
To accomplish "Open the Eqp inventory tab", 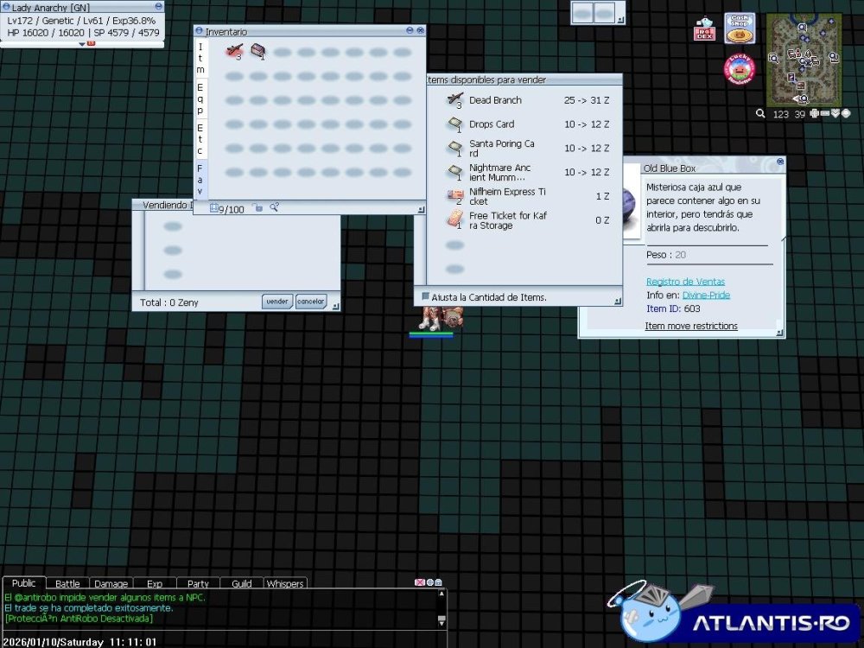I will click(x=200, y=98).
